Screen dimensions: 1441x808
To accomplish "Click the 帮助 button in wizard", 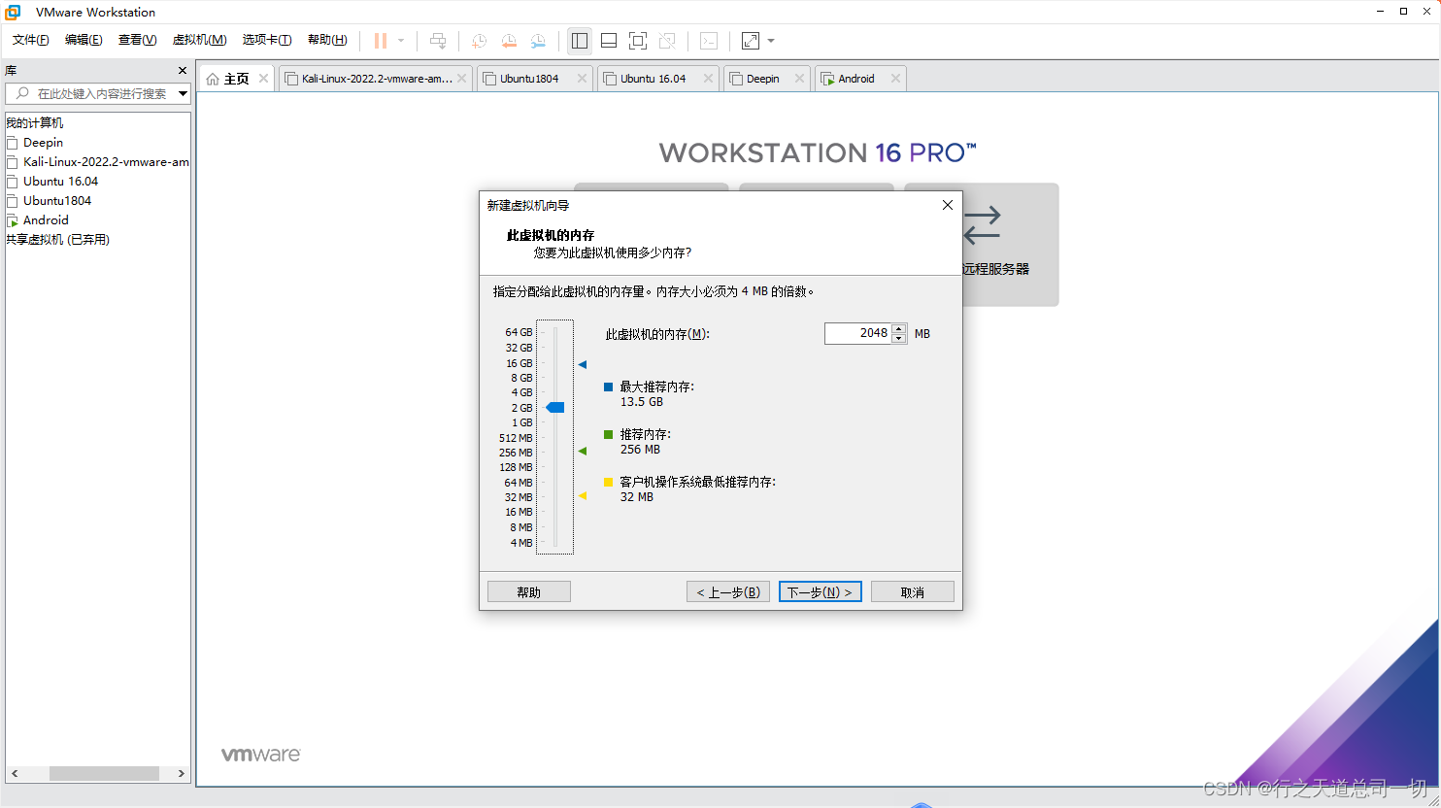I will pyautogui.click(x=529, y=591).
